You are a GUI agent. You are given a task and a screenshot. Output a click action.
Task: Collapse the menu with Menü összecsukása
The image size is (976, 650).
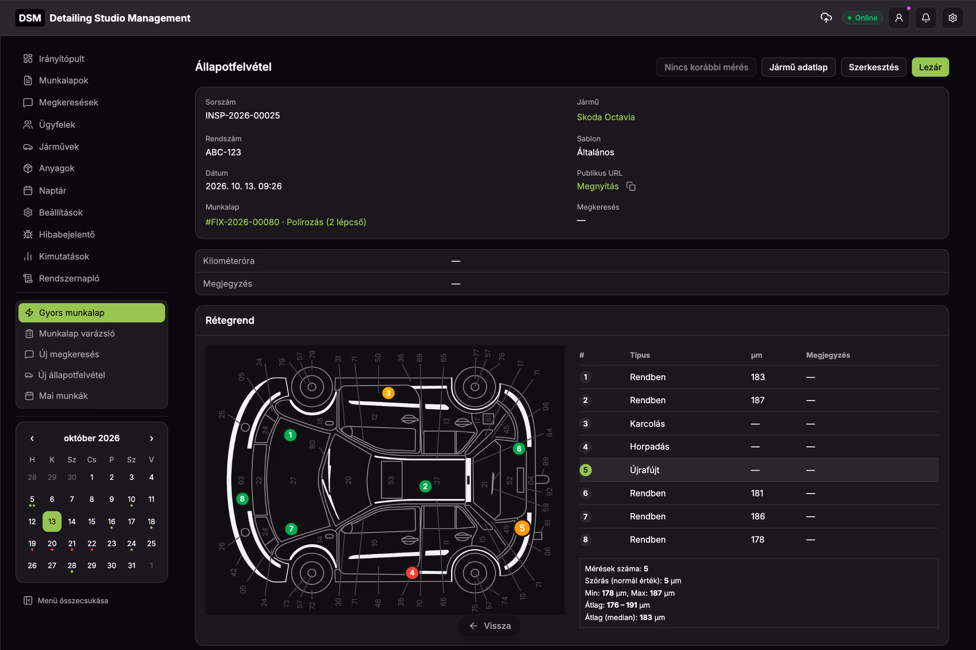(x=66, y=601)
